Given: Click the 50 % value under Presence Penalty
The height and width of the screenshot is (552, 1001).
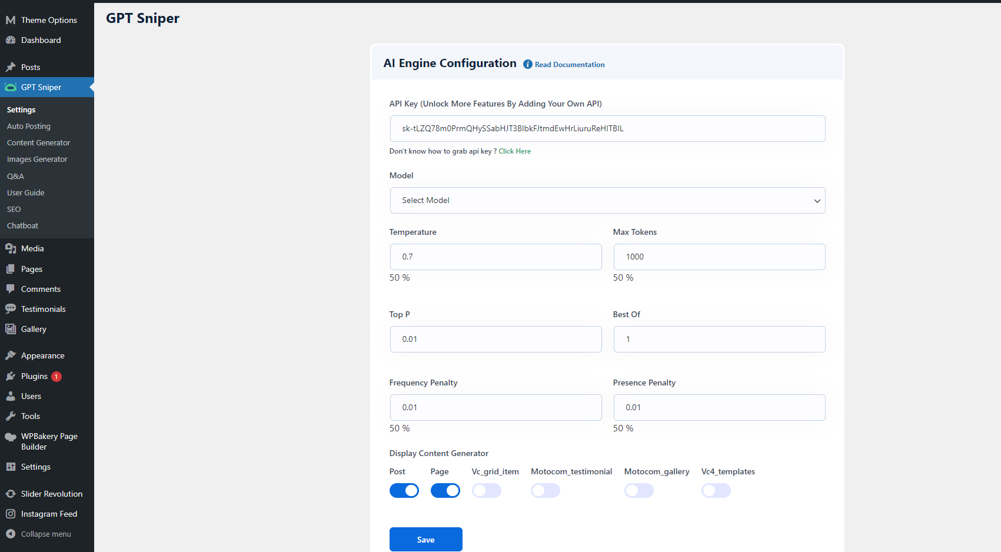Looking at the screenshot, I should tap(623, 428).
